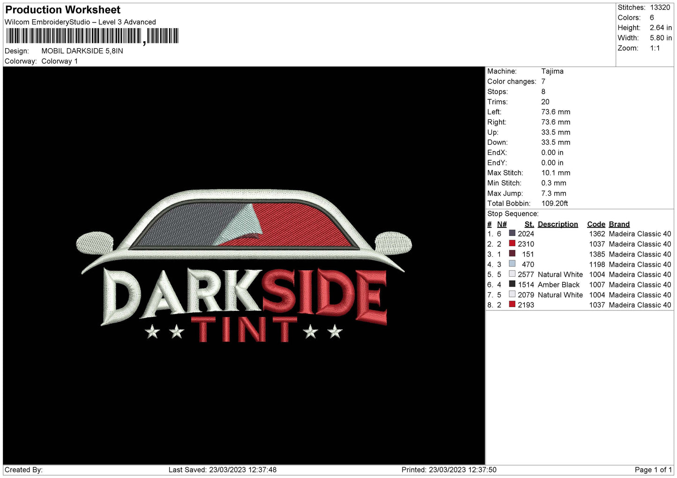Click the light blue swatch for stitch count 470

coord(512,264)
